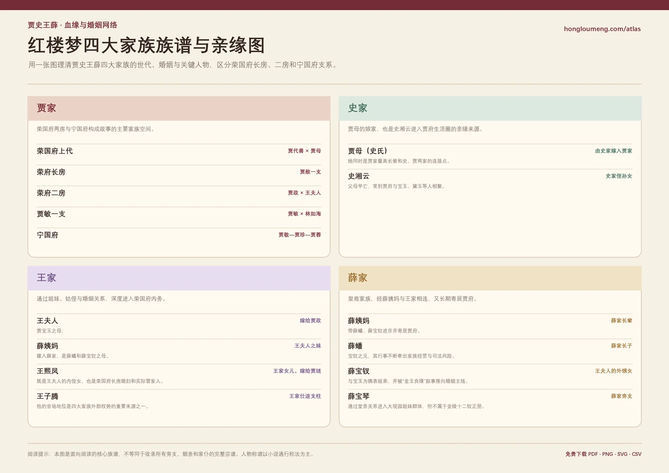Open the hongloumeng.com/atlas link
669x473 pixels.
coord(602,29)
